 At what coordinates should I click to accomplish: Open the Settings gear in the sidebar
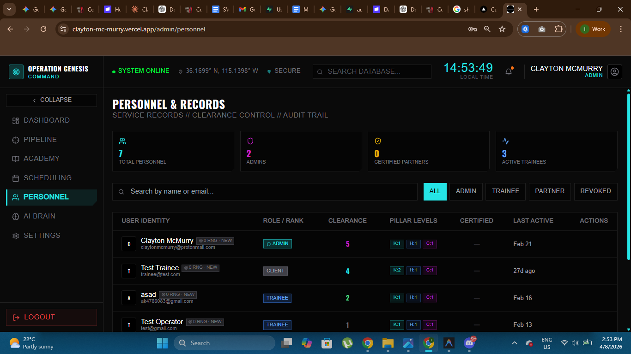click(x=16, y=236)
